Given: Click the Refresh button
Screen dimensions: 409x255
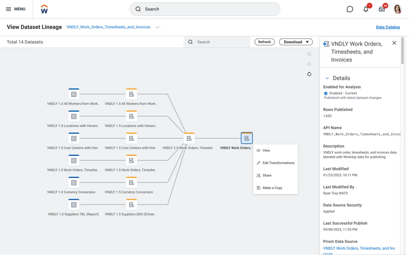Looking at the screenshot, I should tap(265, 42).
